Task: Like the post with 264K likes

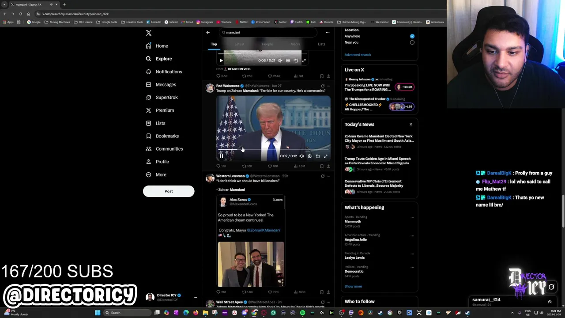Action: 274,76
